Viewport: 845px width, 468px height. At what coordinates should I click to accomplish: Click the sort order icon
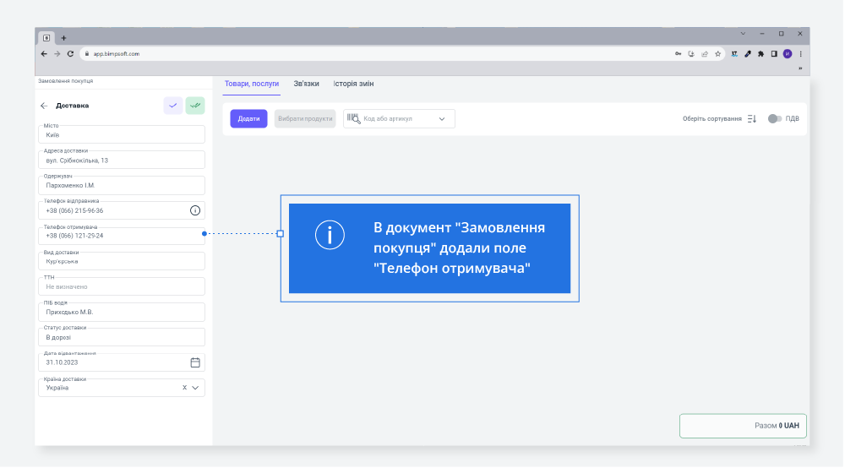tap(752, 119)
